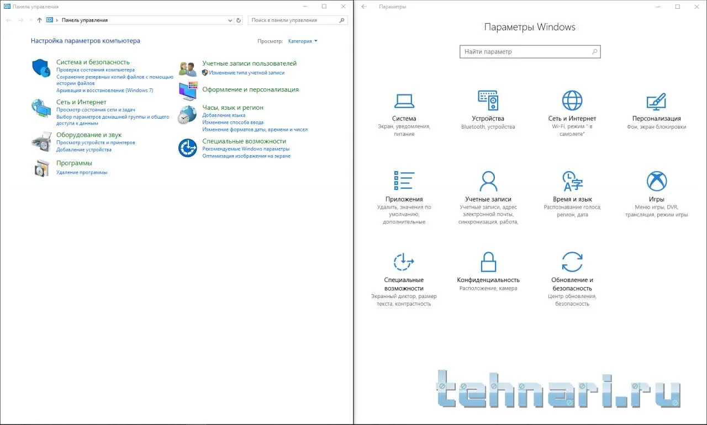Click the Система и безопасность shield icon
The height and width of the screenshot is (425, 707).
point(41,68)
